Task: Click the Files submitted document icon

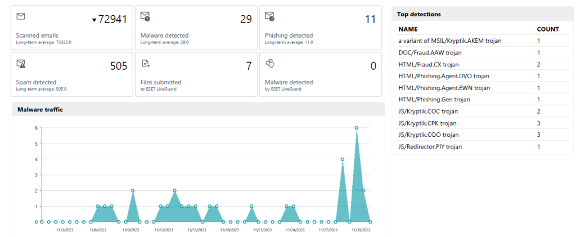Action: point(145,64)
